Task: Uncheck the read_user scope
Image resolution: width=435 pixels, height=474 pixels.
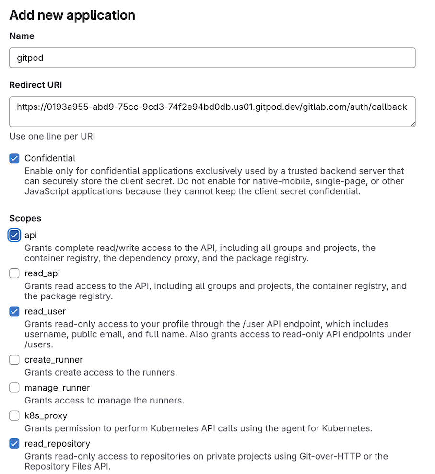Action: point(14,311)
